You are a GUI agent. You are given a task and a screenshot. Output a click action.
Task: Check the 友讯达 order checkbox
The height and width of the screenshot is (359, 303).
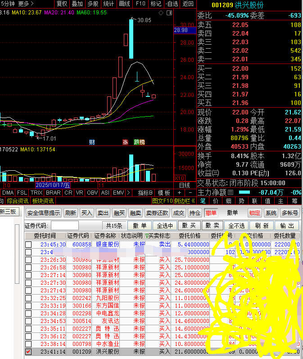(x=28, y=321)
